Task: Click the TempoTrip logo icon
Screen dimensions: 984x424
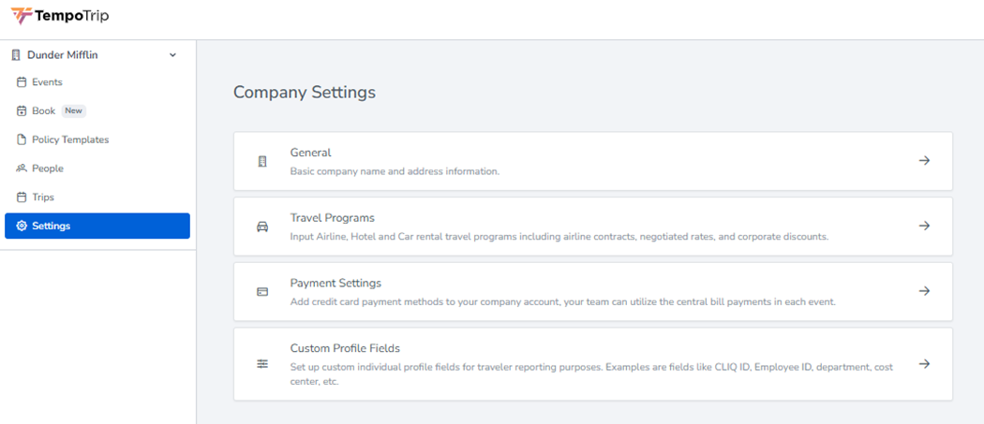Action: coord(22,16)
